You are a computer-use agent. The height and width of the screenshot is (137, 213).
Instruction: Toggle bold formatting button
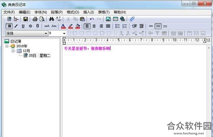[9, 26]
